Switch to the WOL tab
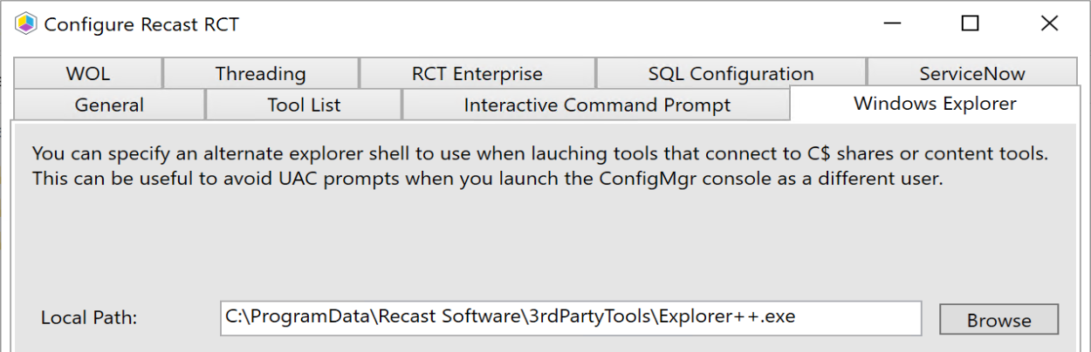The height and width of the screenshot is (352, 1091). [87, 74]
